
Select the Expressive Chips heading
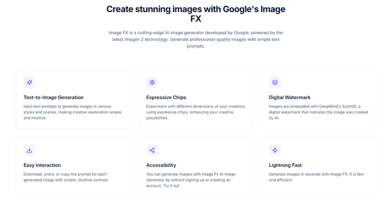(x=166, y=98)
